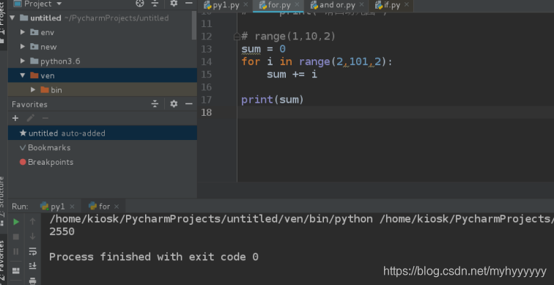
Task: Click the 'sum += i' statement
Action: coord(292,74)
